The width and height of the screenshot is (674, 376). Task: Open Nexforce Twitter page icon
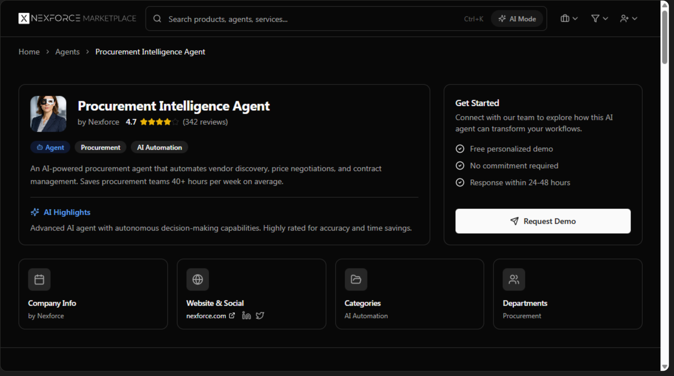(260, 316)
